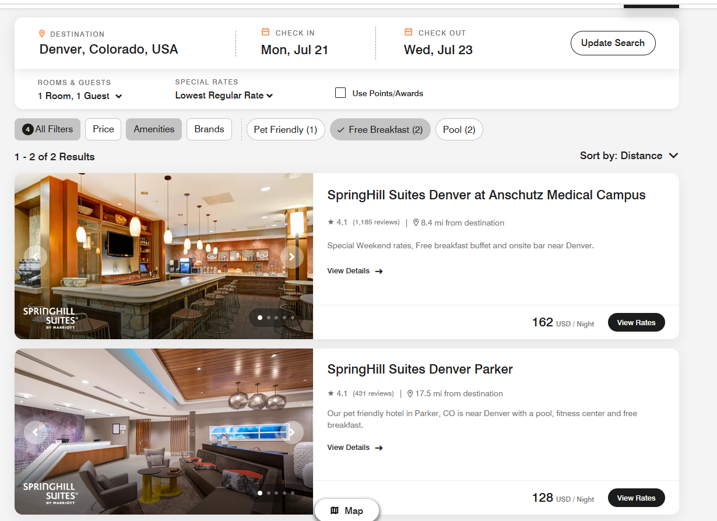717x521 pixels.
Task: Open the Sort by: Distance dropdown
Action: [x=629, y=156]
